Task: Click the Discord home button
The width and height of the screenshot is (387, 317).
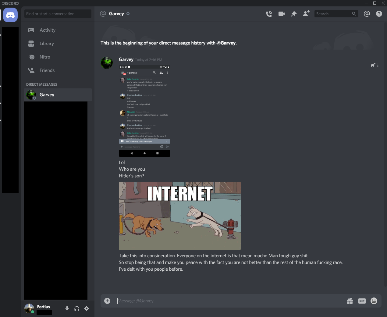Action: [10, 15]
